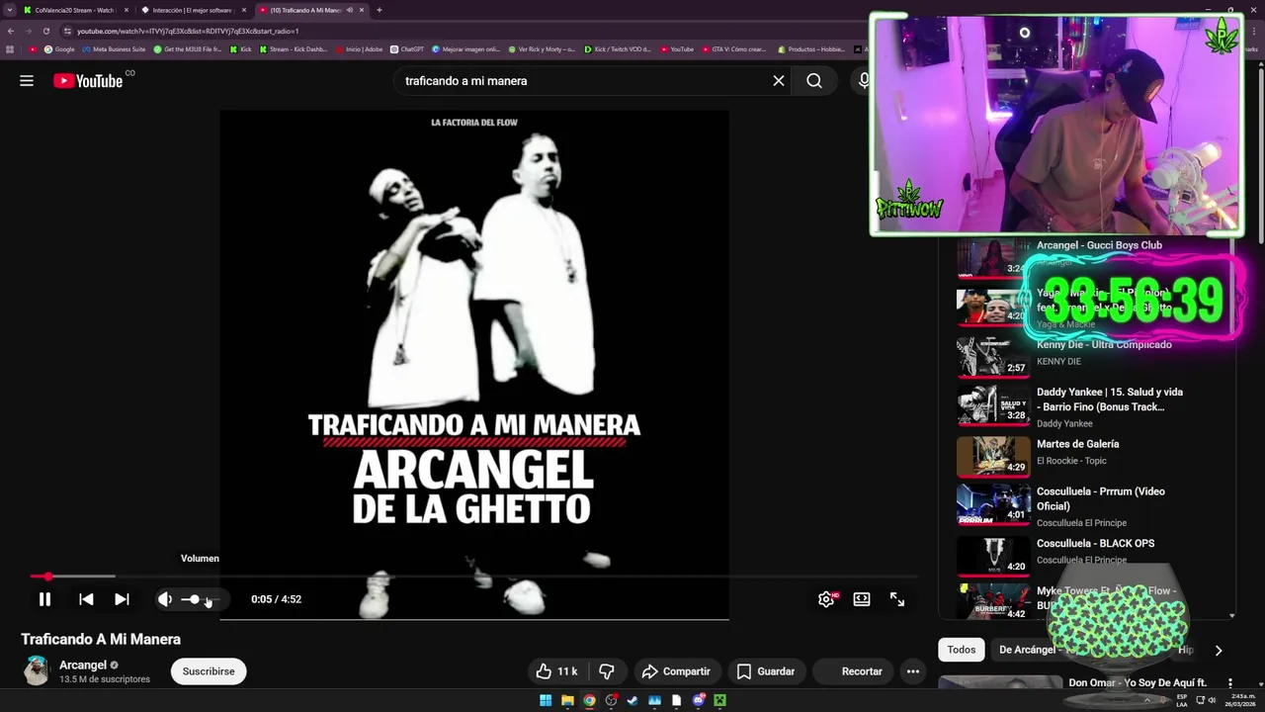The image size is (1265, 712).
Task: Dislike the video with thumbs down
Action: pos(607,671)
